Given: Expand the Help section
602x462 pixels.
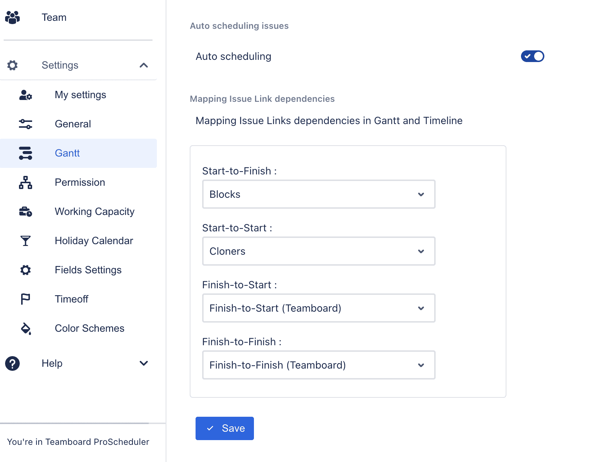Looking at the screenshot, I should tap(144, 363).
